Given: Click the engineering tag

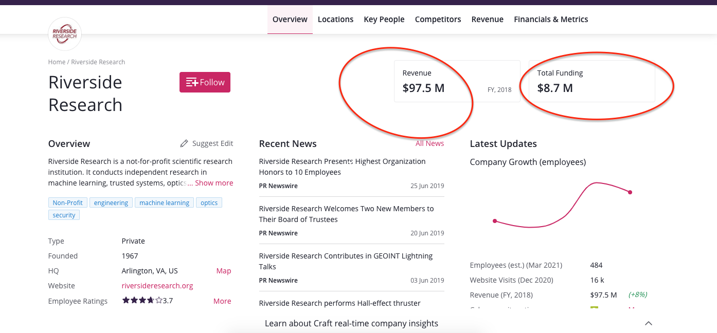Looking at the screenshot, I should pos(111,203).
